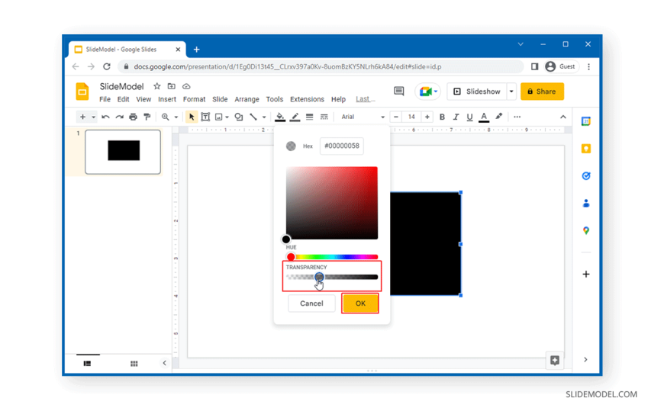Viewport: 664px width, 411px height.
Task: Select slide 1 thumbnail
Action: point(123,152)
